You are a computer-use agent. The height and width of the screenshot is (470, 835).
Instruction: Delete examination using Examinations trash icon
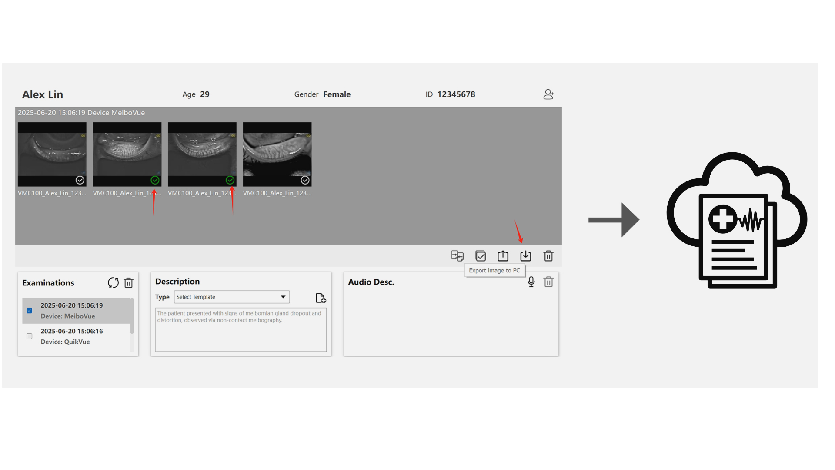(129, 283)
